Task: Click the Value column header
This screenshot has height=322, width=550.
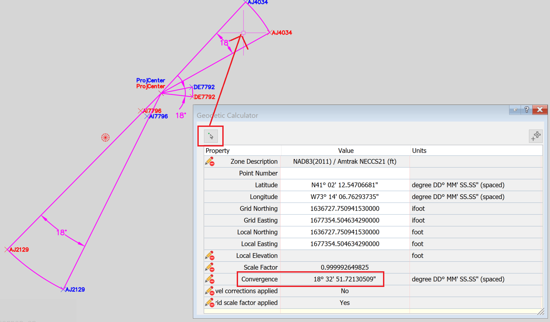Action: tap(346, 151)
